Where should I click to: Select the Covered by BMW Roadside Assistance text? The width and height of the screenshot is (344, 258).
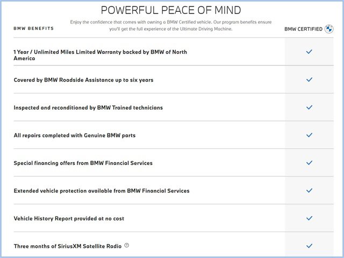[83, 80]
